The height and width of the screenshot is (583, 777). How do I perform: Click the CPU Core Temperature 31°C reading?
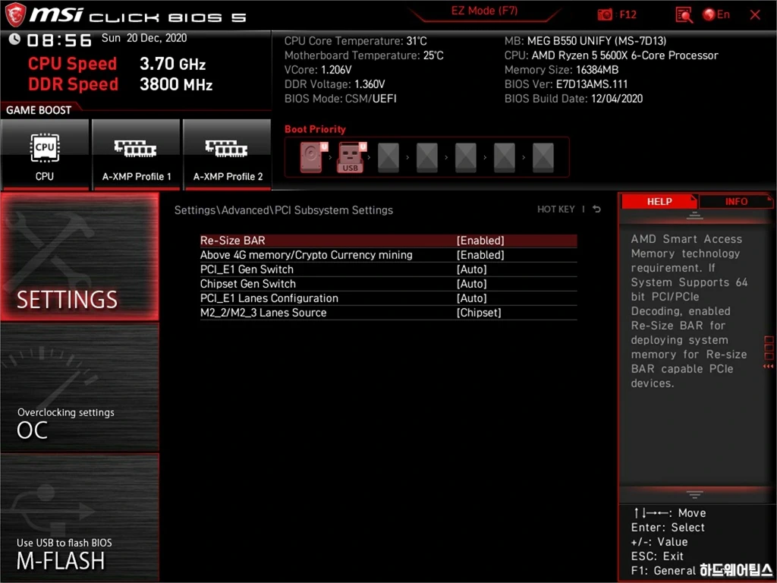(x=355, y=41)
